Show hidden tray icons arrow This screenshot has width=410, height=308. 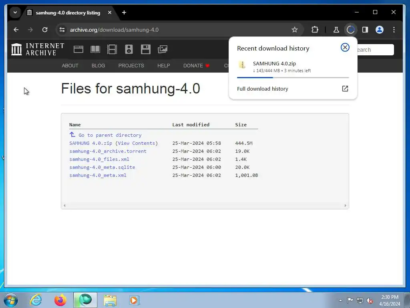(x=340, y=300)
